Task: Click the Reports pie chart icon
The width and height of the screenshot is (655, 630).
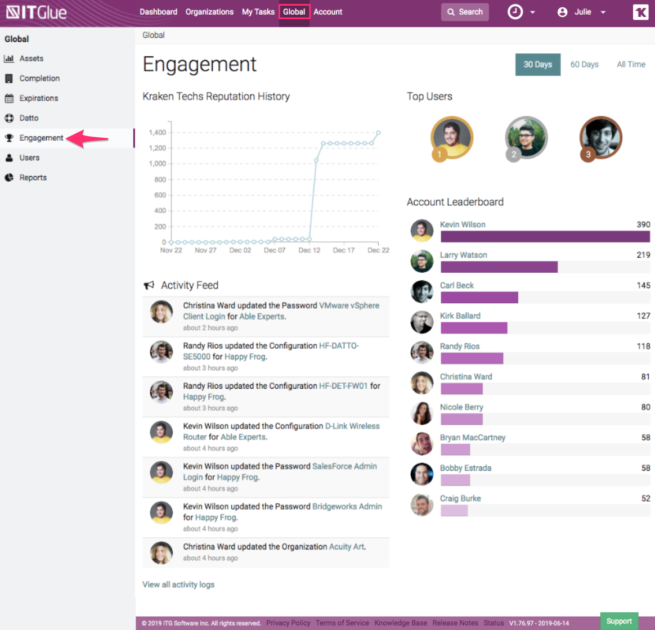Action: click(9, 178)
